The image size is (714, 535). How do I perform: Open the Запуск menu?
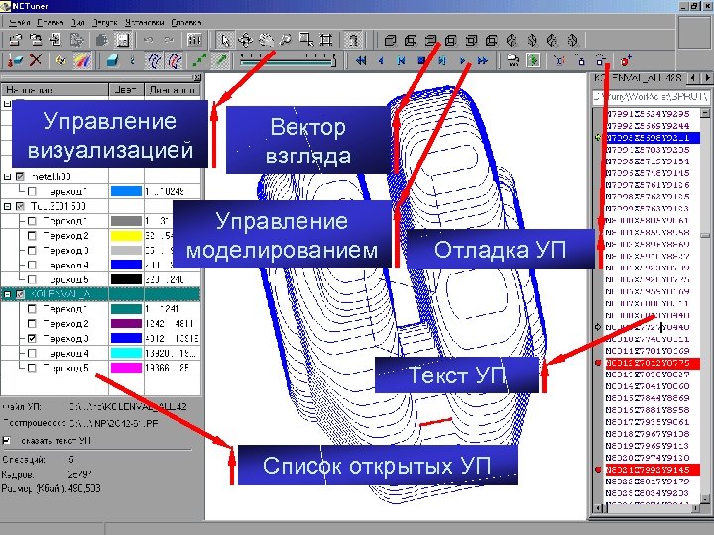coord(105,22)
